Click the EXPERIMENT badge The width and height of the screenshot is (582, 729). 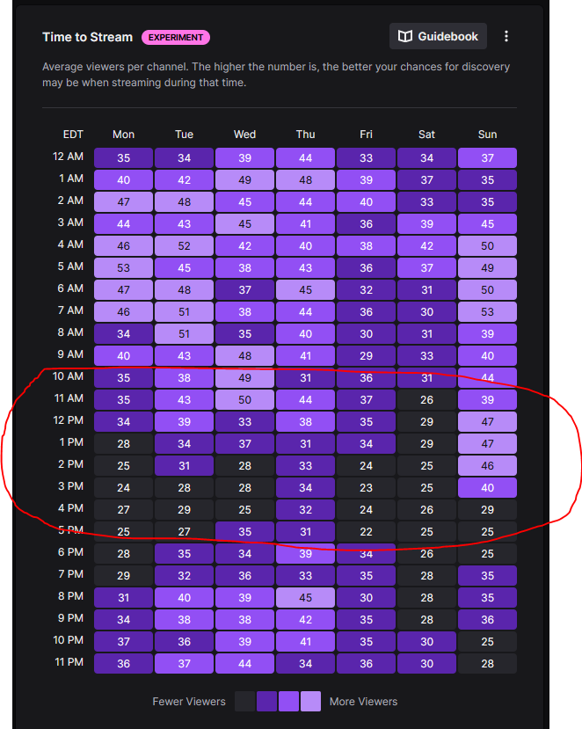click(x=176, y=37)
